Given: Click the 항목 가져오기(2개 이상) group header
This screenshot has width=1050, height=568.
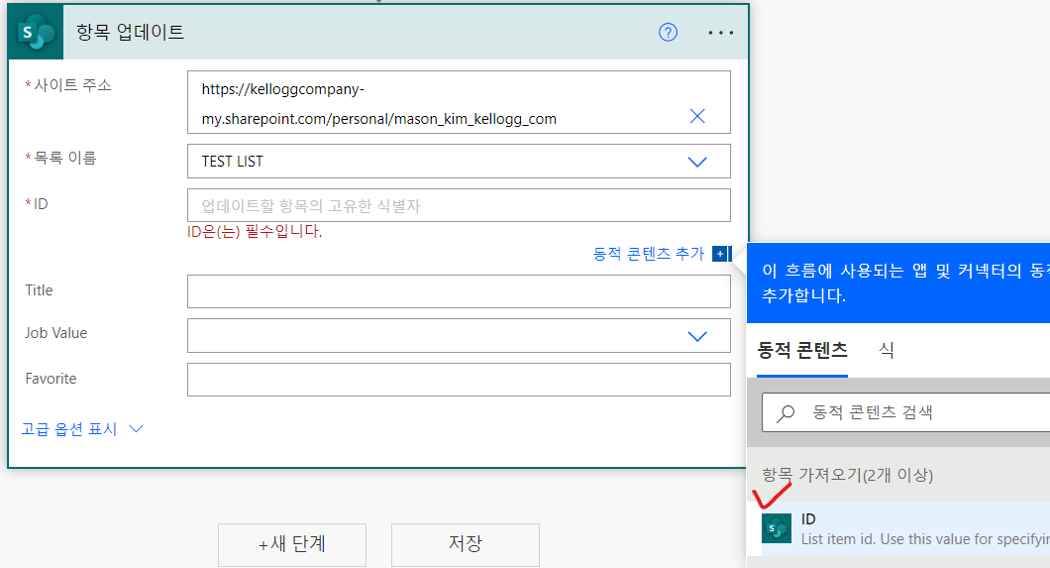Looking at the screenshot, I should pos(847,475).
